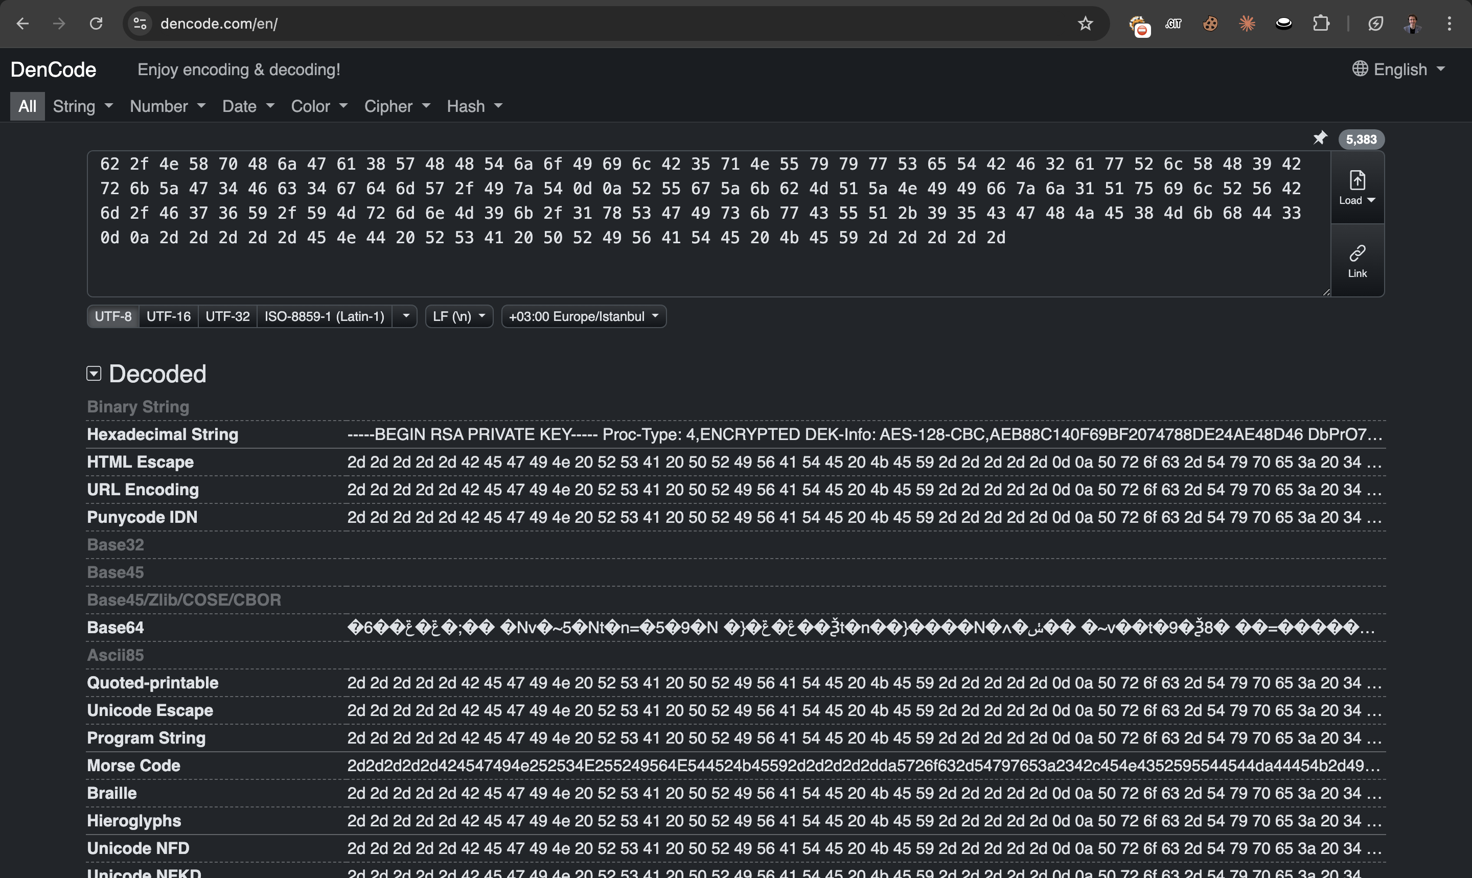Image resolution: width=1472 pixels, height=878 pixels.
Task: Open the Europe/Istanbul timezone dropdown
Action: coord(583,316)
